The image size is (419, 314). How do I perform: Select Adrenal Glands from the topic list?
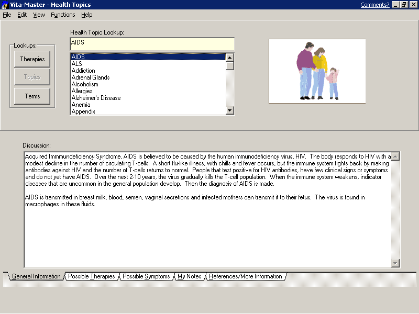point(91,77)
